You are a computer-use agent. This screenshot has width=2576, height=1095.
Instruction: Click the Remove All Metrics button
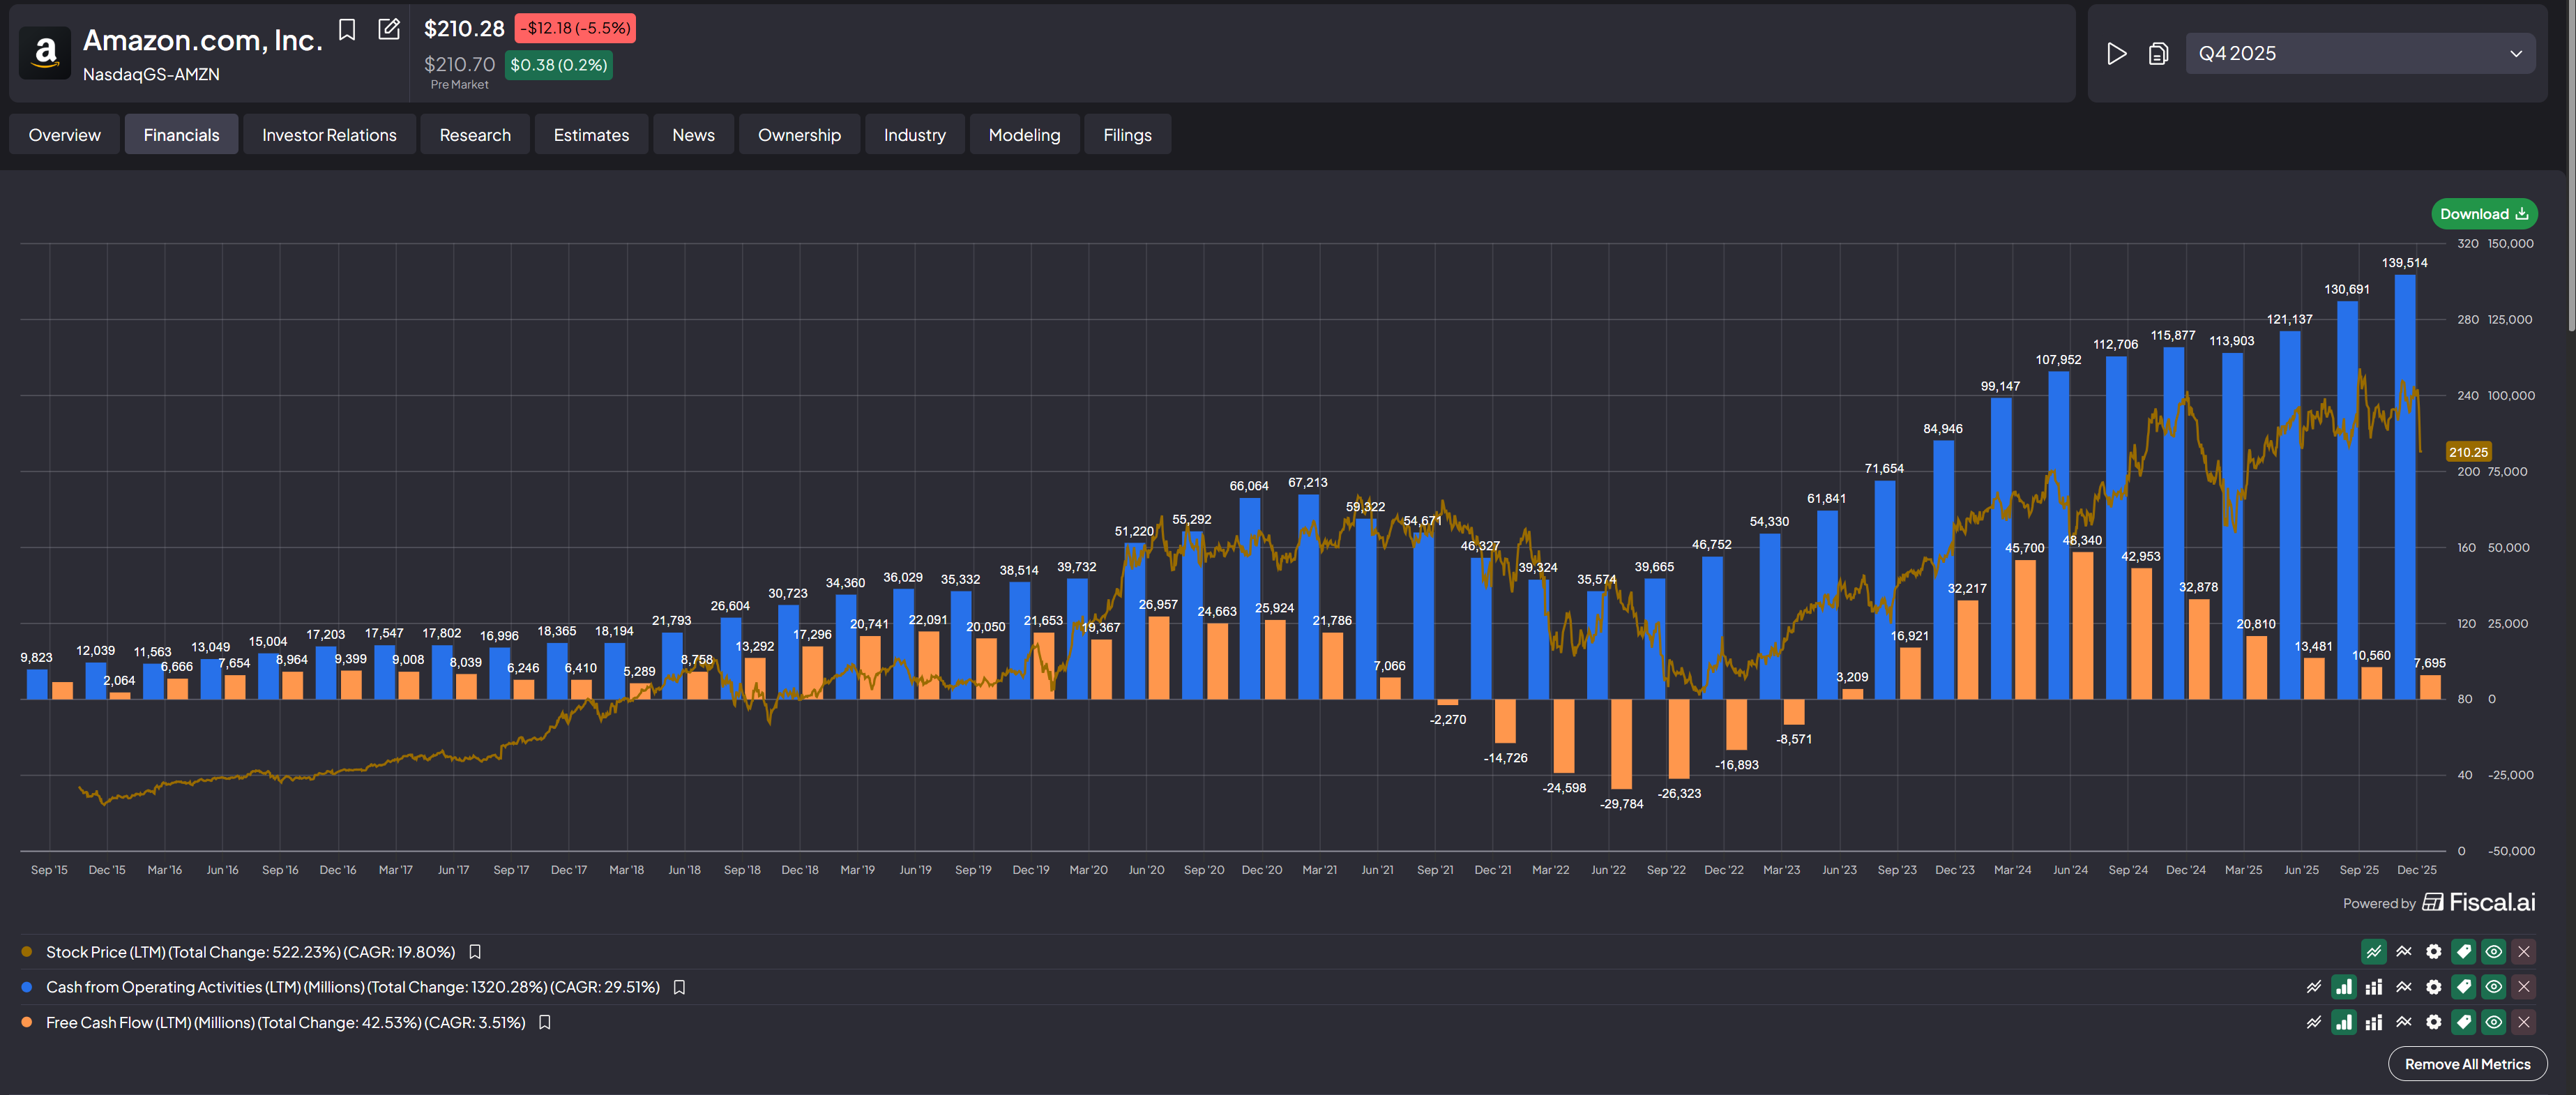(x=2467, y=1064)
